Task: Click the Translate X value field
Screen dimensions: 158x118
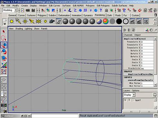Action: [x=147, y=42]
